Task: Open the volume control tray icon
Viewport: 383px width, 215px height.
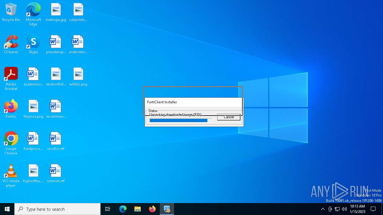Action: (344, 209)
